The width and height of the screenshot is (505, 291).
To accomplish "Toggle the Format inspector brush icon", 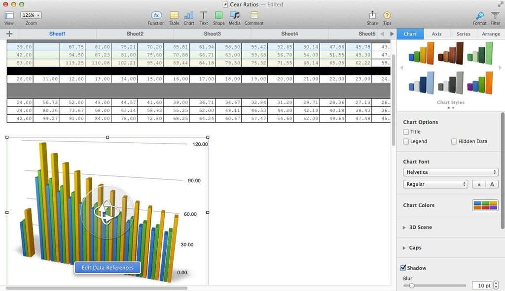I will 480,15.
